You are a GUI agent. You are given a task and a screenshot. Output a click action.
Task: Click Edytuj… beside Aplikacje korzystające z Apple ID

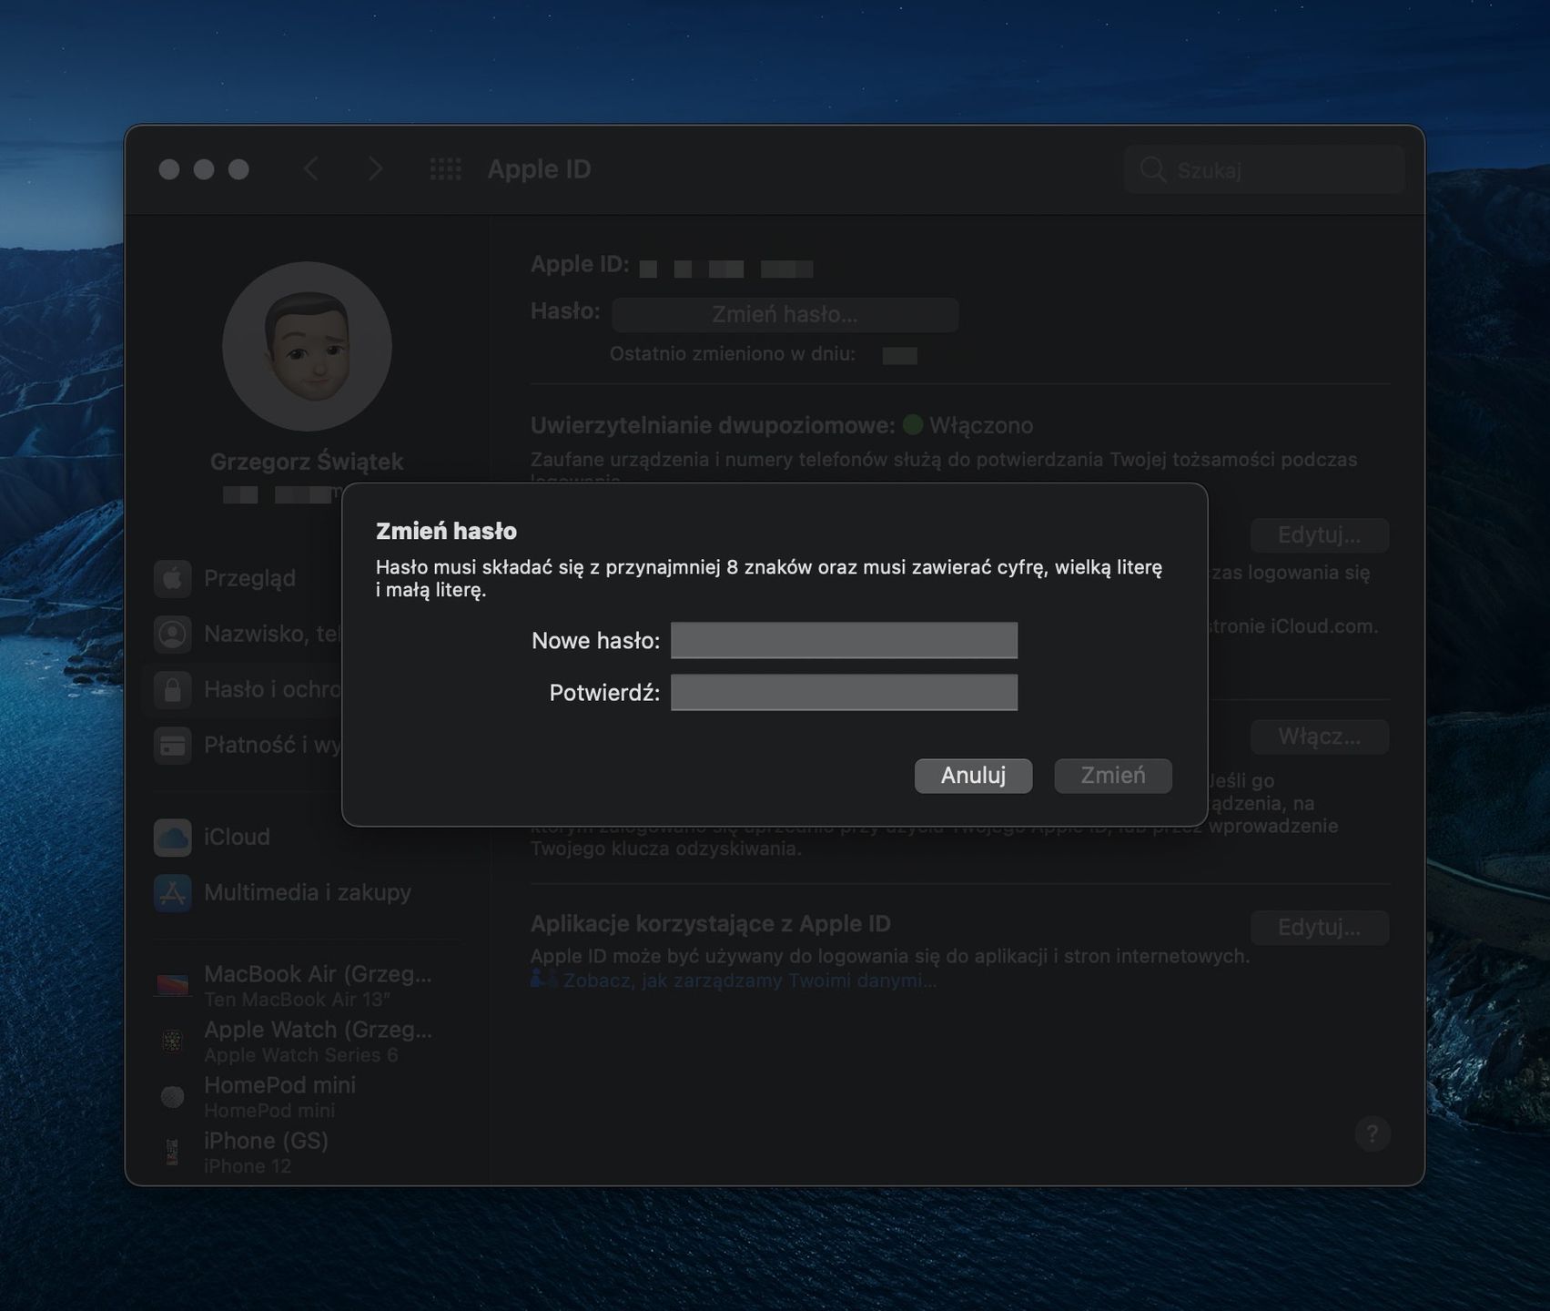point(1319,928)
